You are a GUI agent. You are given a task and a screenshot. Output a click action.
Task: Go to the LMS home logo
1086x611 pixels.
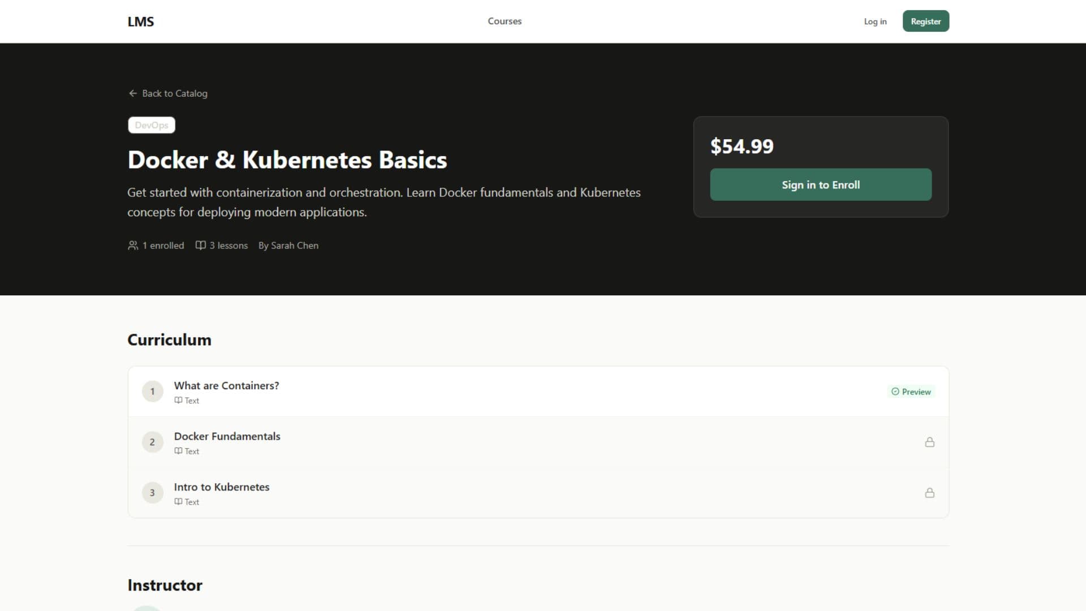(x=141, y=21)
